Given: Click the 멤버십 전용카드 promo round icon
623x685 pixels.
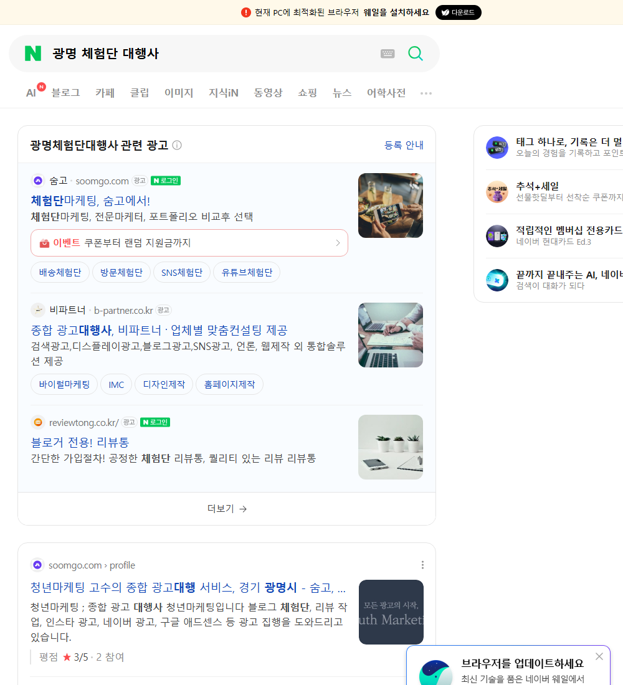Looking at the screenshot, I should tap(497, 236).
